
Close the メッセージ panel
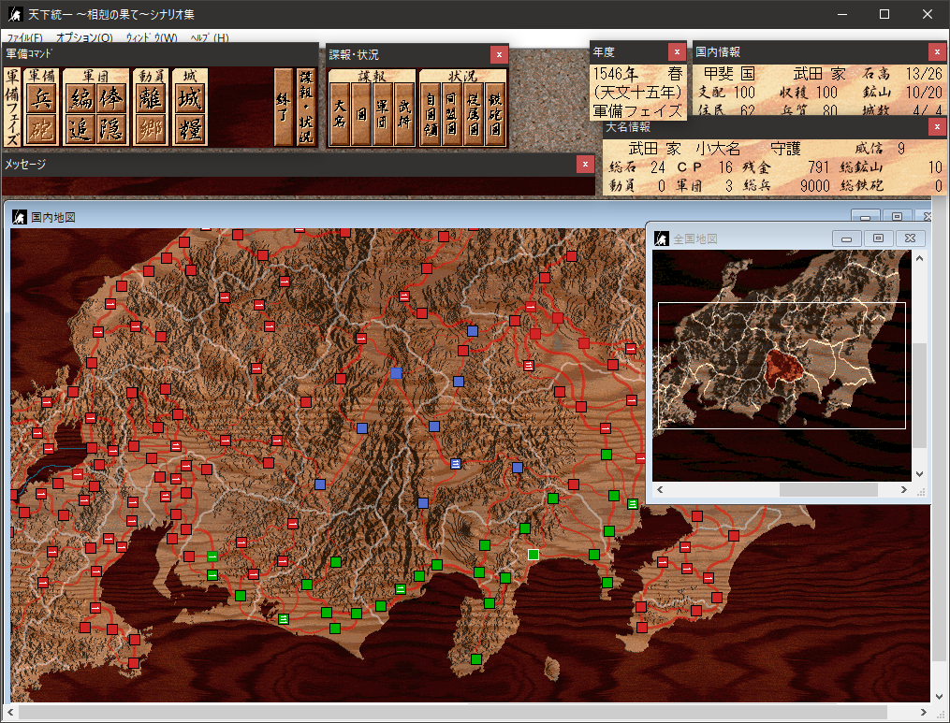(x=585, y=164)
